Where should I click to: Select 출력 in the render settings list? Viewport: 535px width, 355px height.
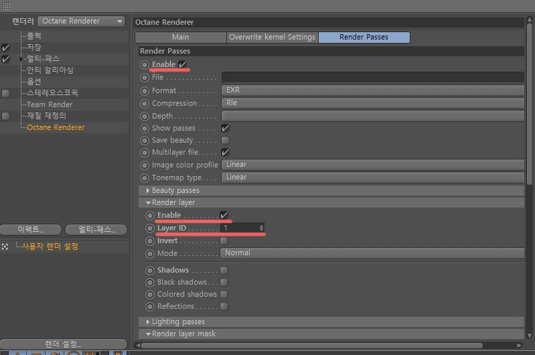click(34, 36)
